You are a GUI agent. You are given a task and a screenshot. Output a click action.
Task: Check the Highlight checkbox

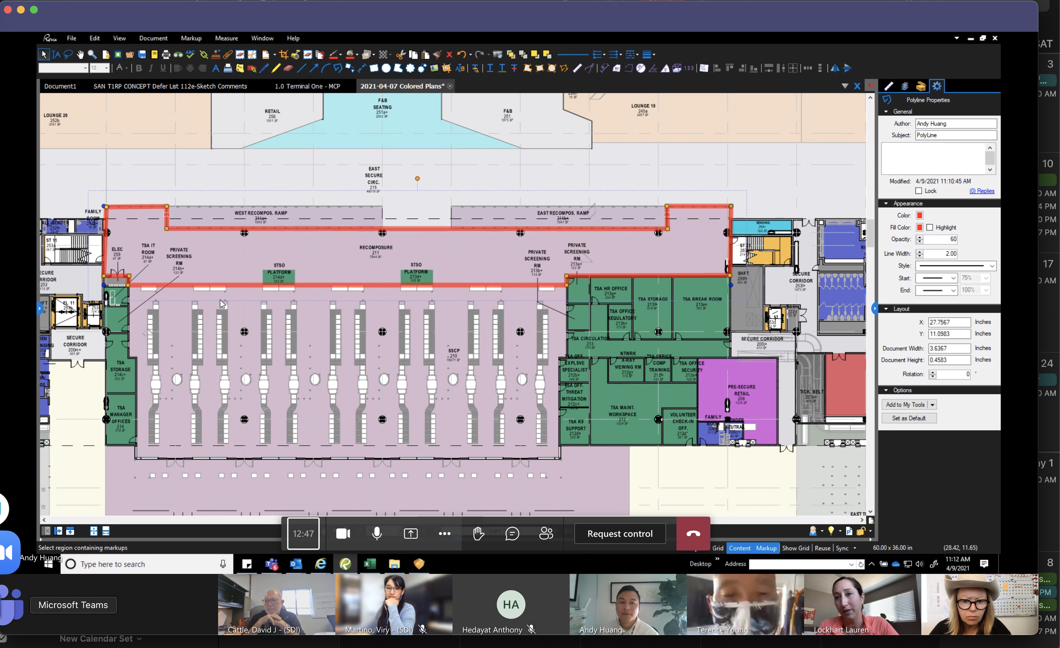[x=930, y=228]
